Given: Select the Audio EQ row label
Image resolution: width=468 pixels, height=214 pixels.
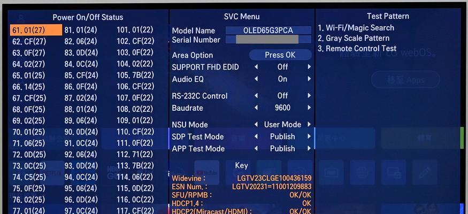Looking at the screenshot, I should 188,79.
